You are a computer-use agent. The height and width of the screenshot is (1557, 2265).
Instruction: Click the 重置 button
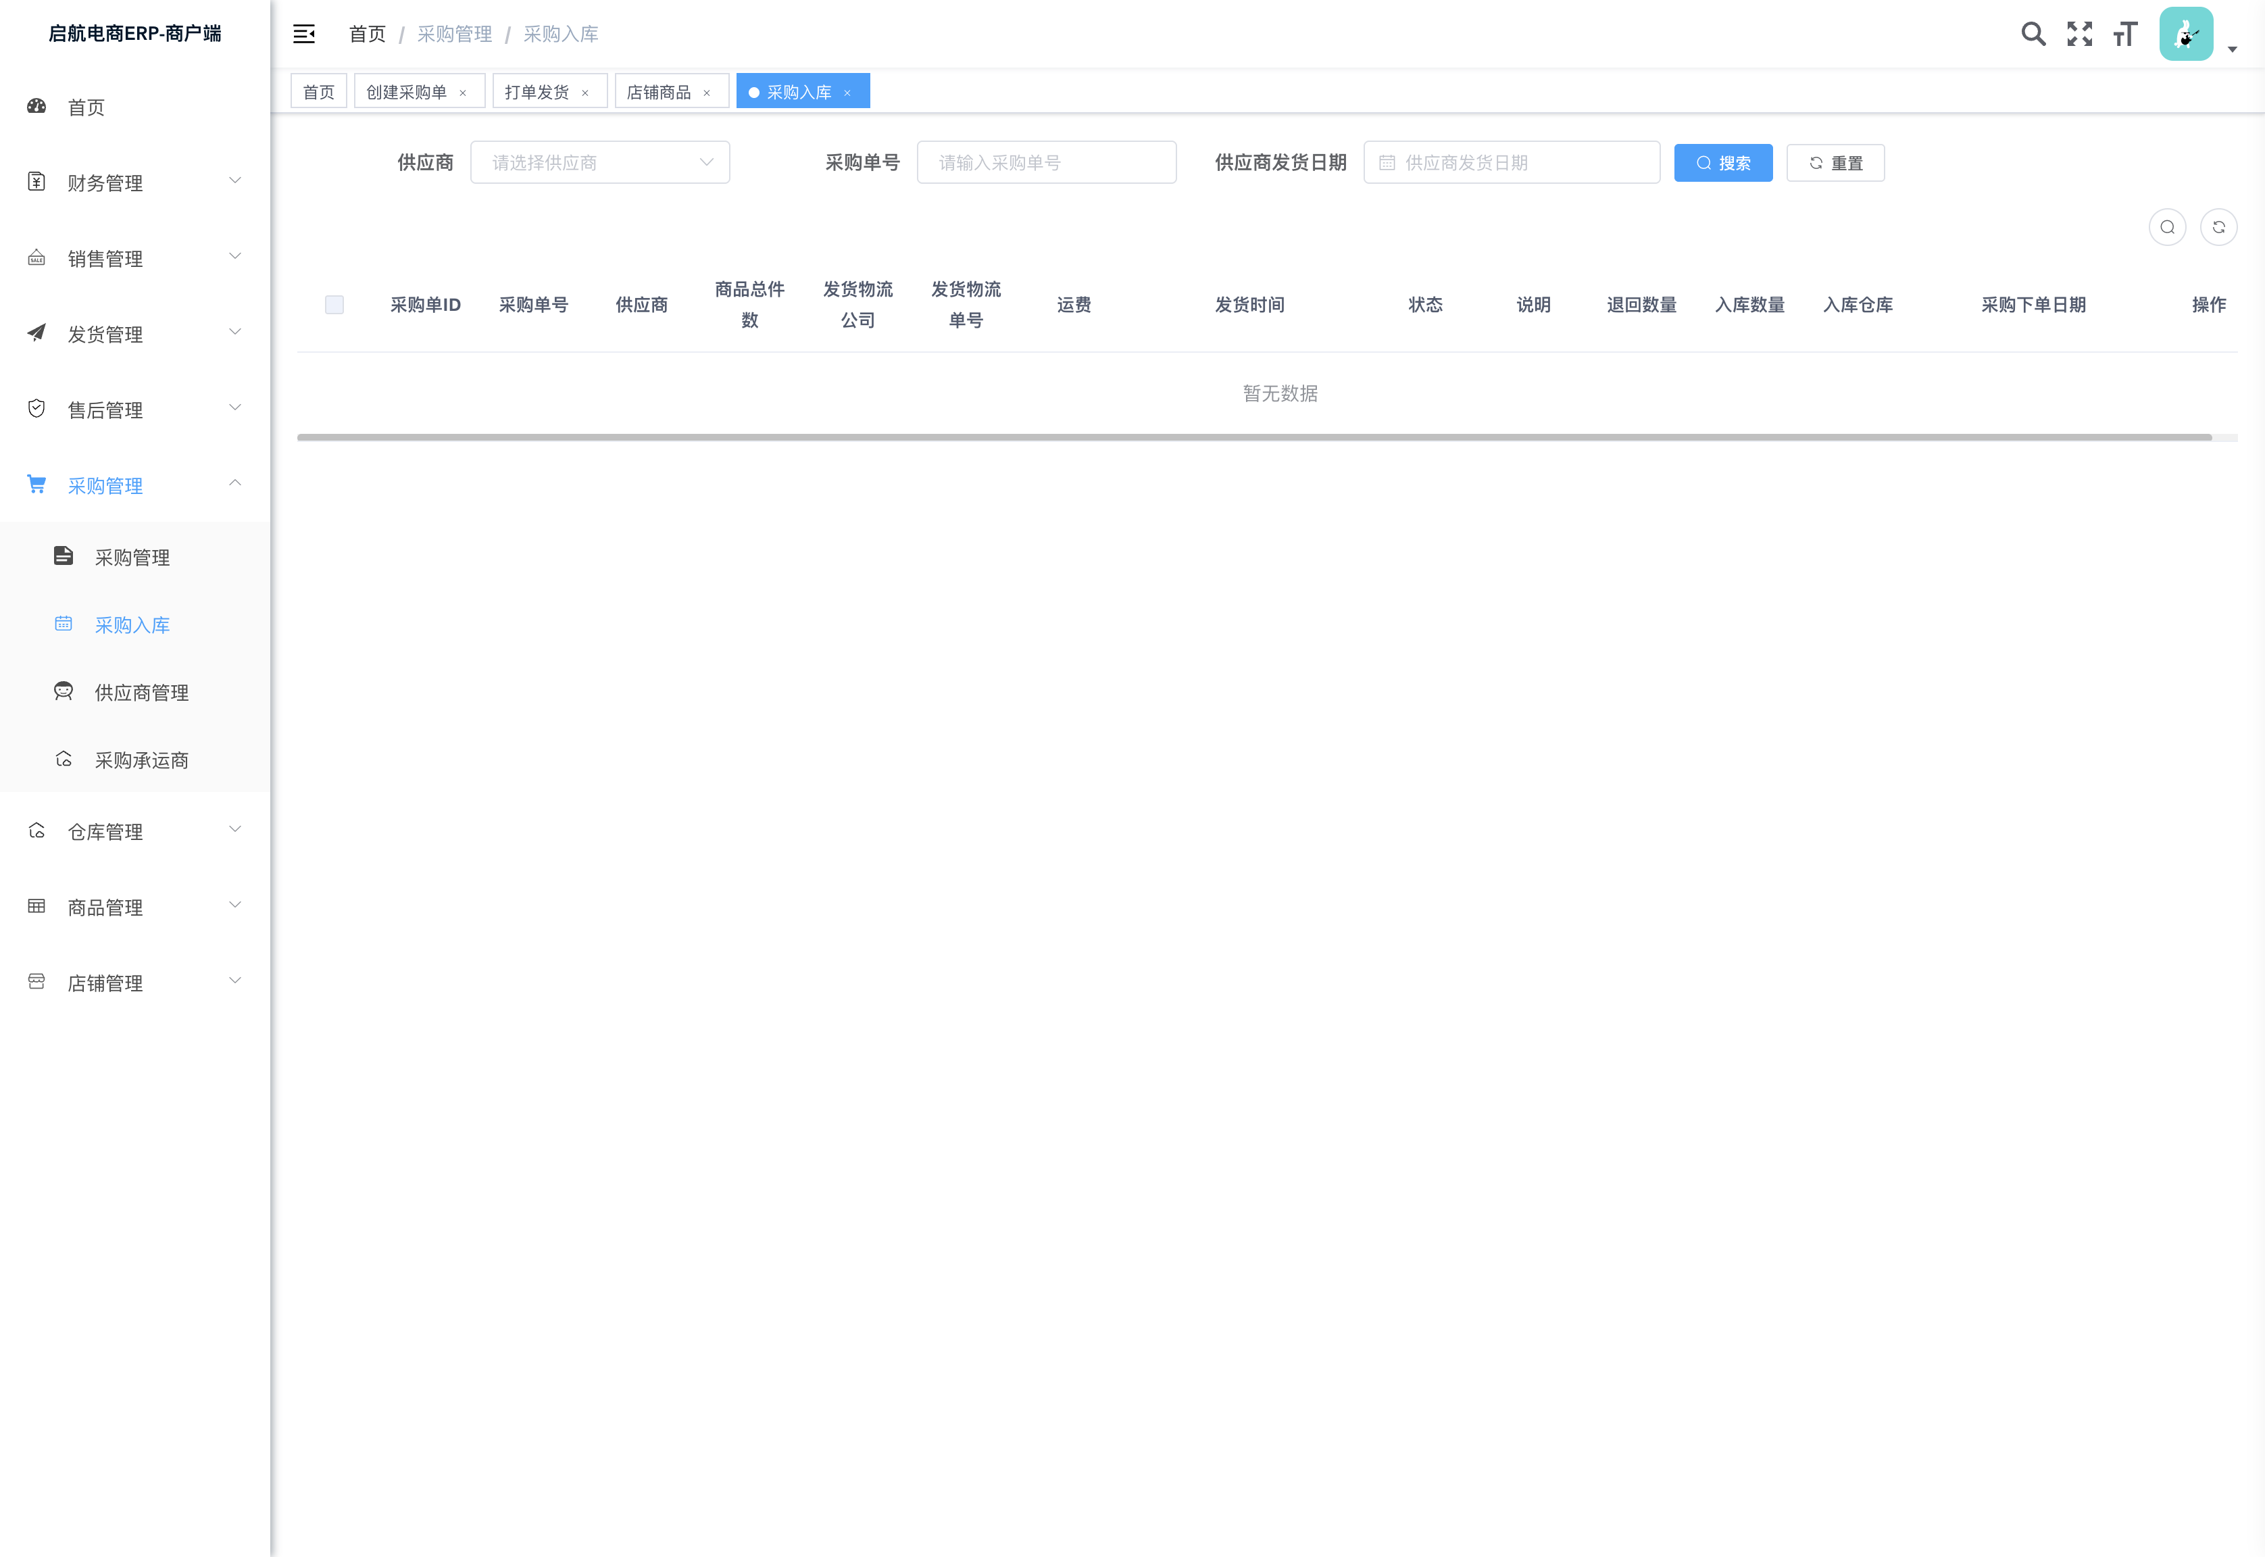(1835, 163)
